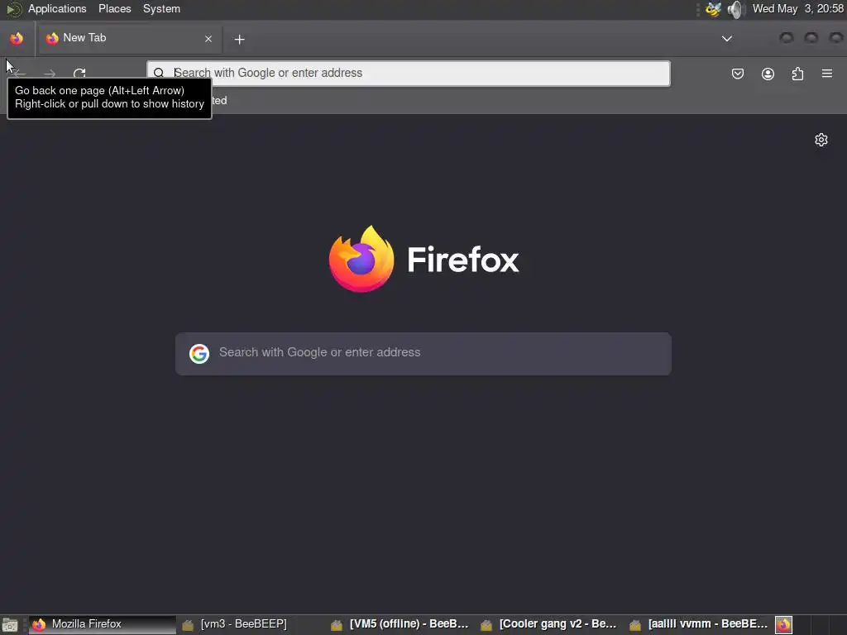The height and width of the screenshot is (635, 847).
Task: Open new tab personalize gear icon
Action: pyautogui.click(x=821, y=140)
